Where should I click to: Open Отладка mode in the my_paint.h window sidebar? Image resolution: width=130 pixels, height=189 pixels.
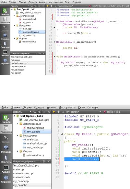click(6, 149)
